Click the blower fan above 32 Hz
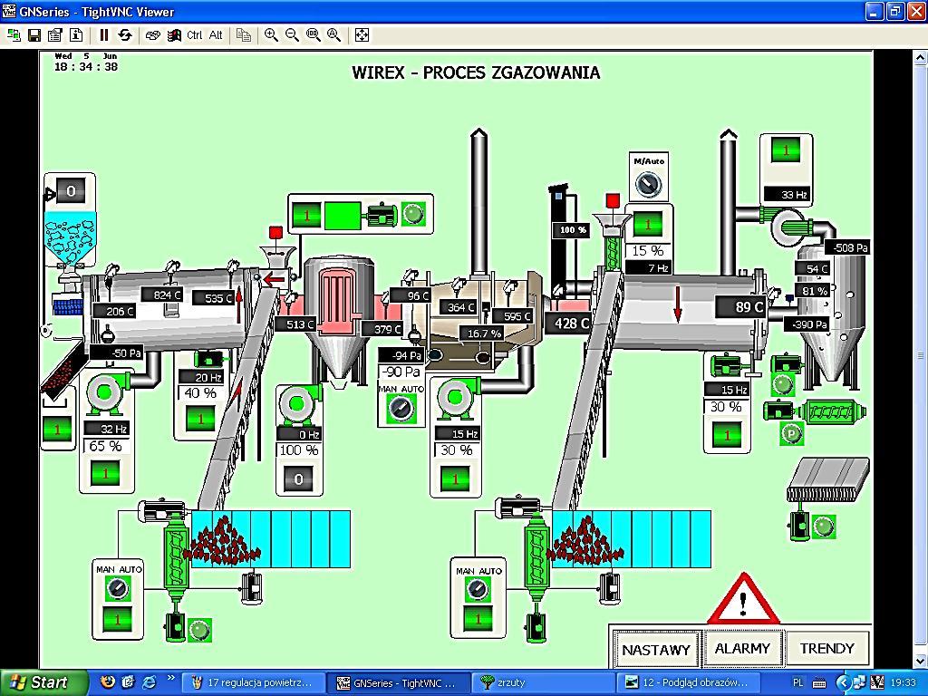This screenshot has width=928, height=696. click(x=108, y=393)
